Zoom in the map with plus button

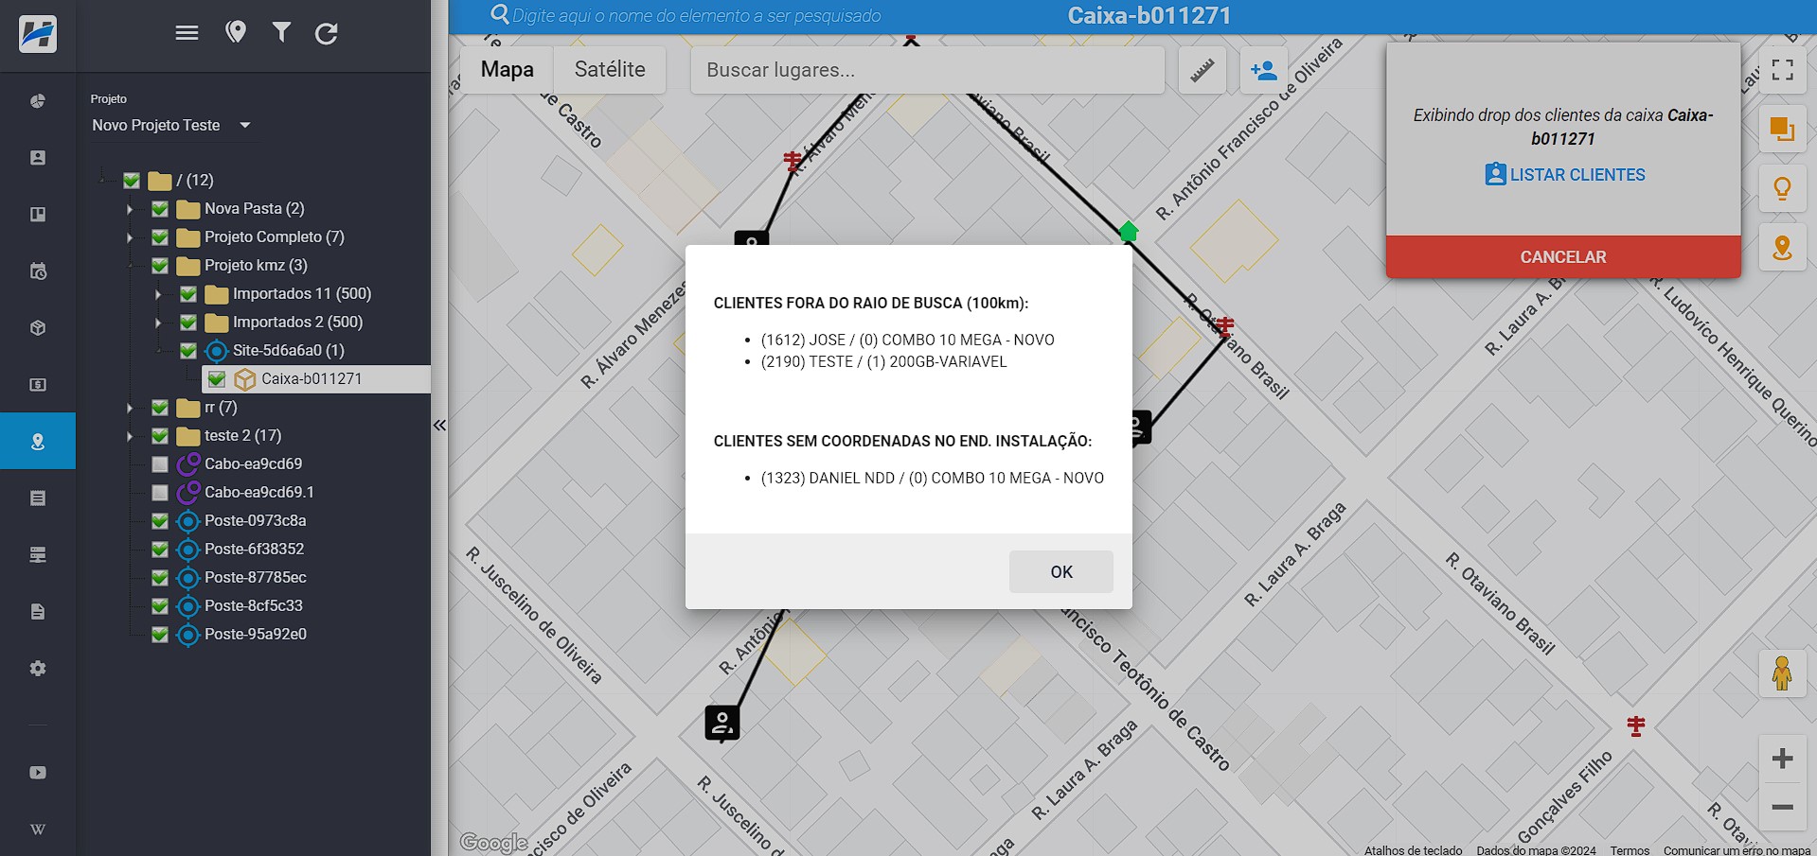coord(1783,759)
